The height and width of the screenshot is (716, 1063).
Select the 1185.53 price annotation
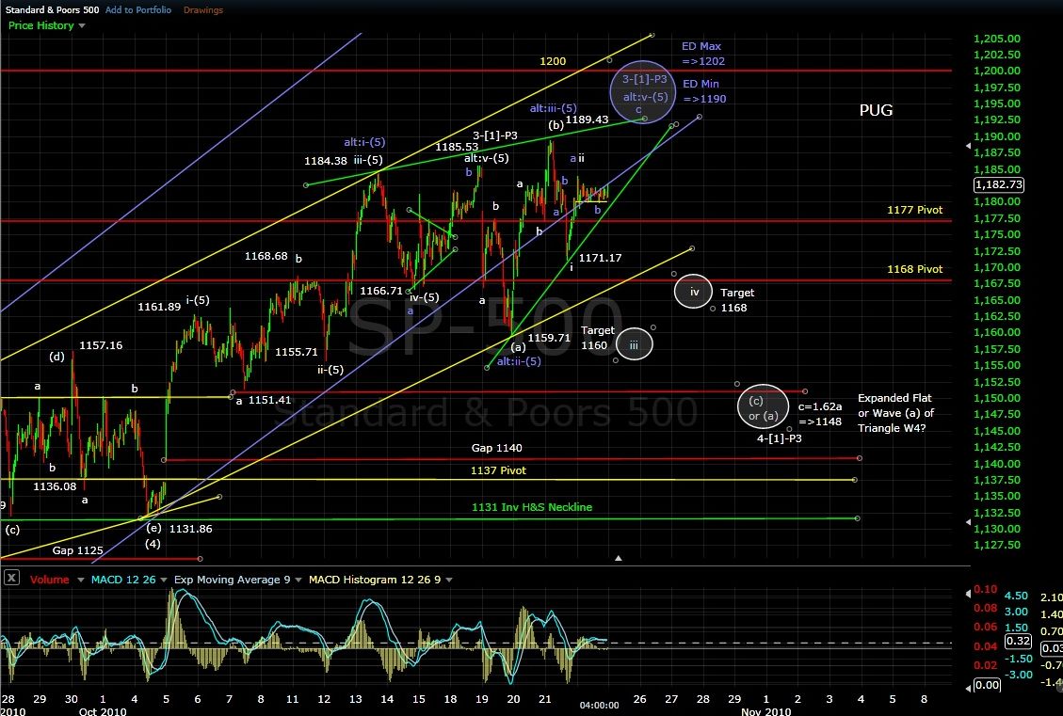coord(457,147)
